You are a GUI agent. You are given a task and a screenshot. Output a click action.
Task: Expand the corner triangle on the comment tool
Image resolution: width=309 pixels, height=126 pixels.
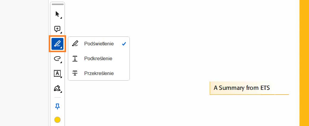[x=61, y=33]
